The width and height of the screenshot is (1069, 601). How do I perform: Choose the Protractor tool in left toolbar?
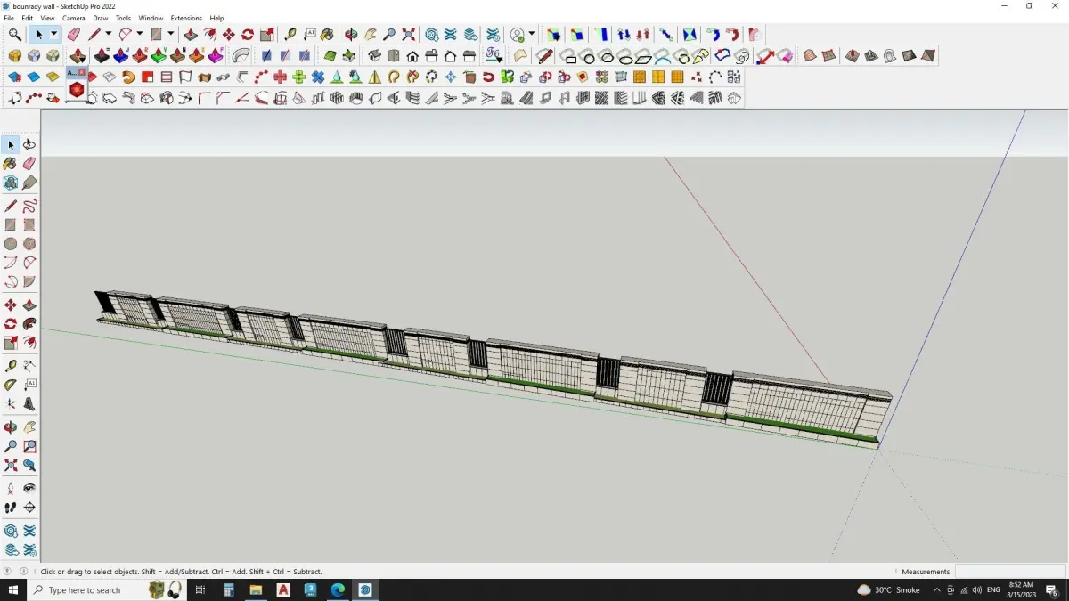[x=11, y=385]
